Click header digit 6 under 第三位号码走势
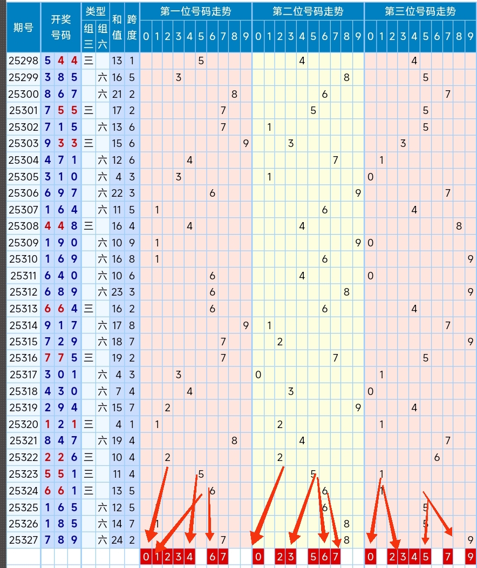 [x=437, y=36]
